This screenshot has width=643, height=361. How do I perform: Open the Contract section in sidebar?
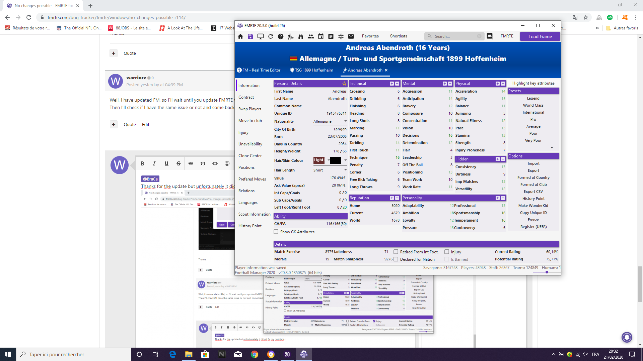pos(246,97)
